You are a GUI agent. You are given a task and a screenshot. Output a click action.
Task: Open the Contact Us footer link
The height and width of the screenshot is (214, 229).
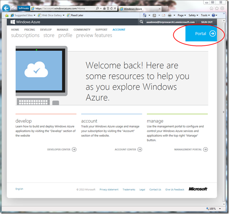click(155, 189)
